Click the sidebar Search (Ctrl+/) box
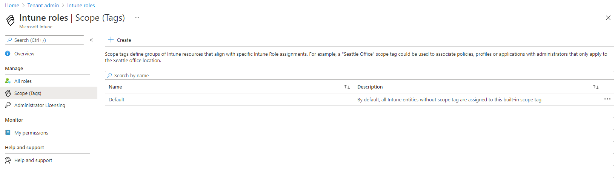Viewport: 615px width, 188px height. [x=45, y=40]
